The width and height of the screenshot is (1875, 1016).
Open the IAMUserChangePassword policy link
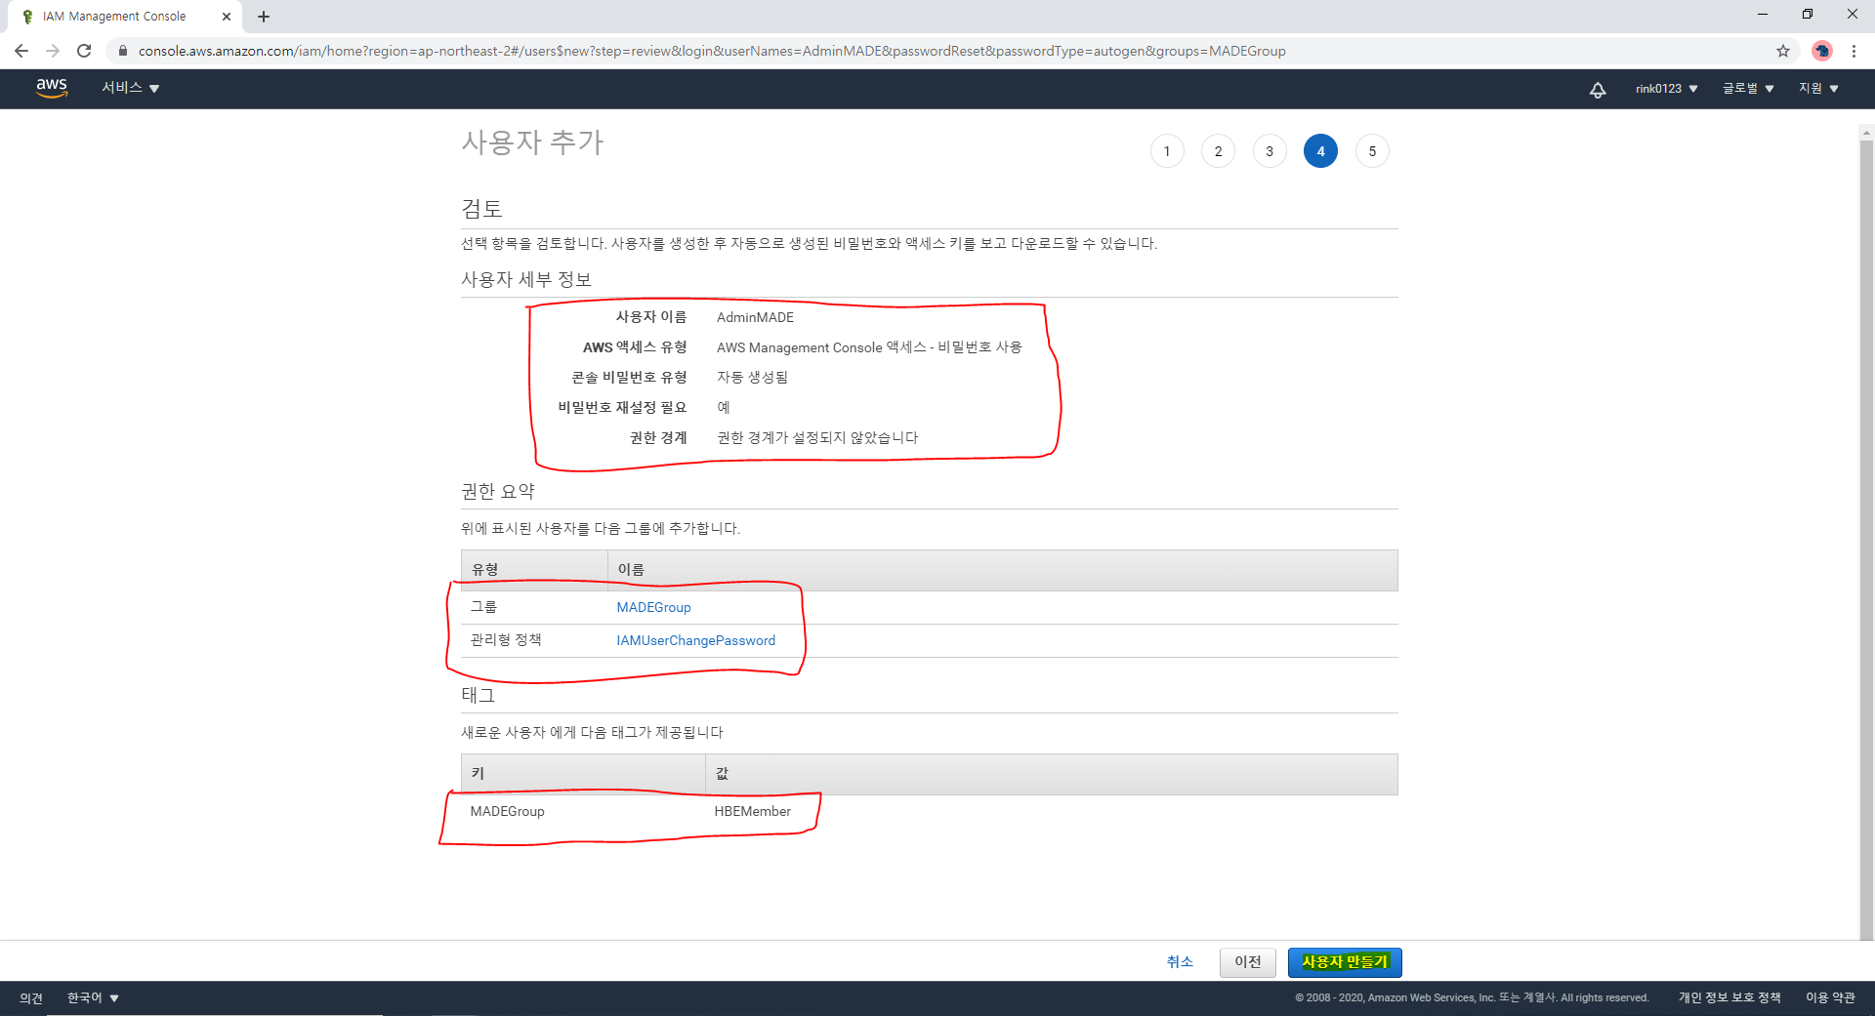pyautogui.click(x=695, y=640)
